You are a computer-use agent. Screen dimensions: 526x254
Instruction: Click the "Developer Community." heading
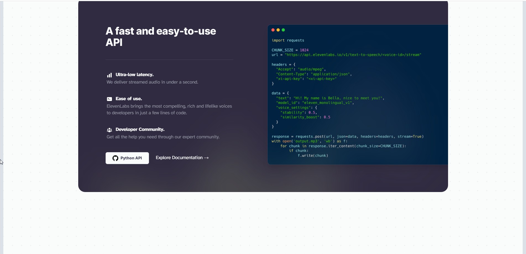140,129
